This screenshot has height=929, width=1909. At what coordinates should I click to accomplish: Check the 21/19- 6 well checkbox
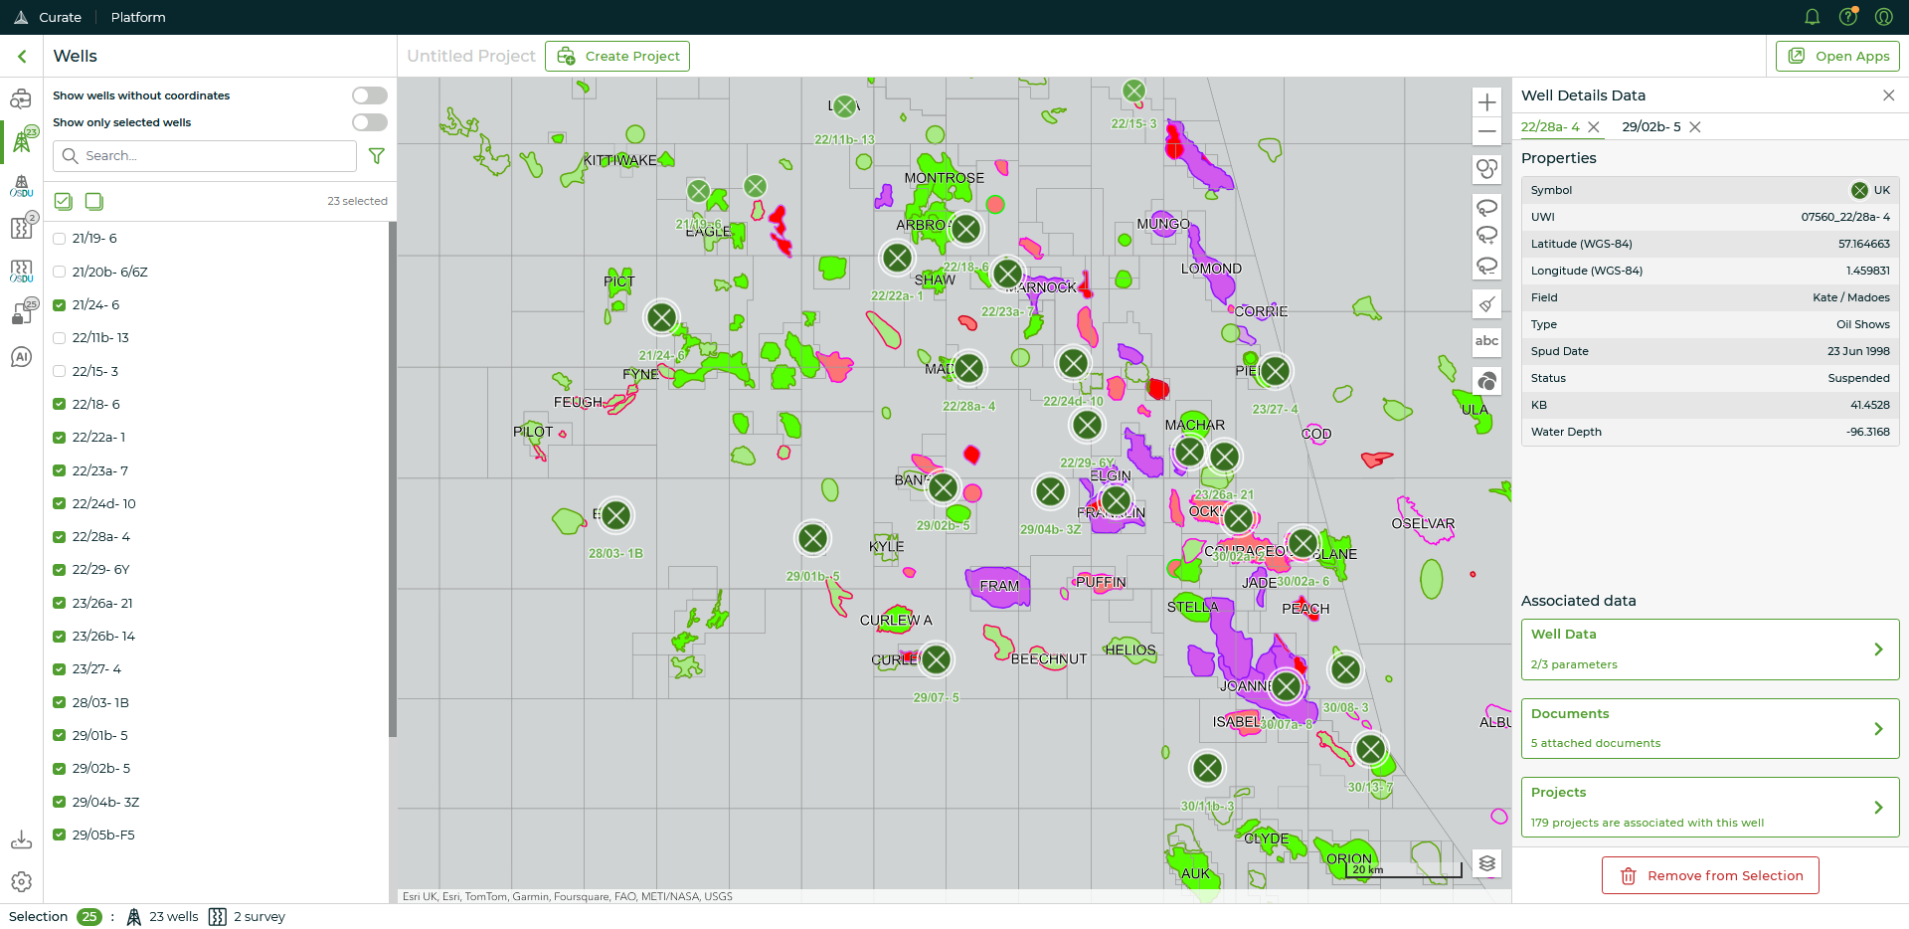pos(60,239)
